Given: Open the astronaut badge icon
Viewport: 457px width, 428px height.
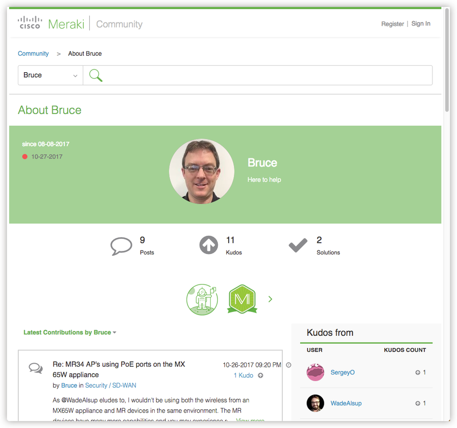Looking at the screenshot, I should 202,299.
